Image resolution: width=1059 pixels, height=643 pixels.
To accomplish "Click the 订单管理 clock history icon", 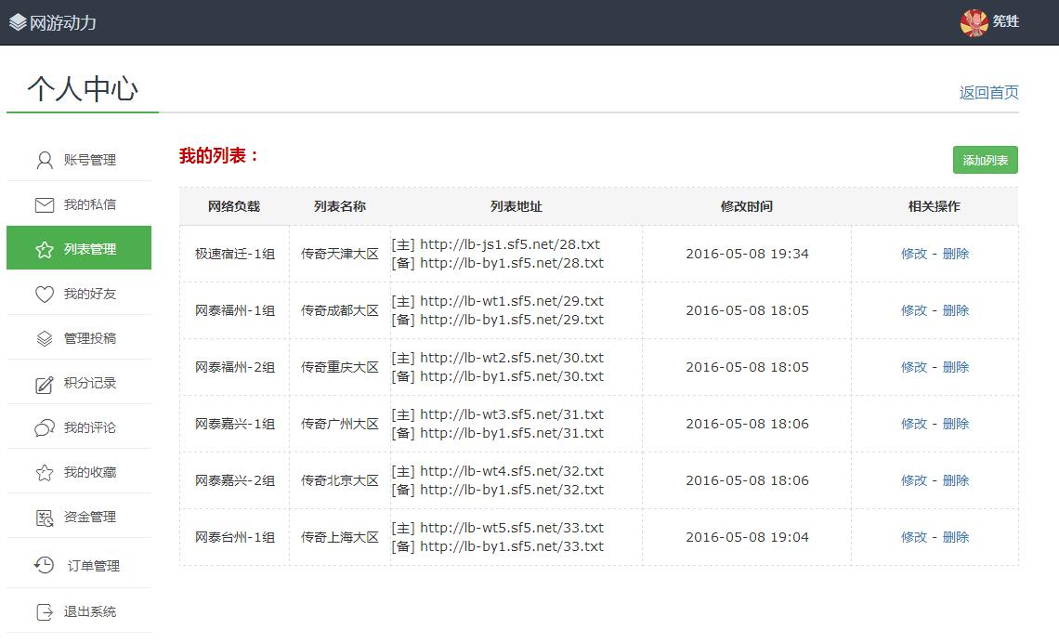I will (45, 565).
